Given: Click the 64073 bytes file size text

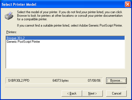Looking at the screenshot, I should click(x=61, y=81).
